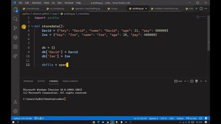
Task: Kill the terminal with trash icon
Action: pyautogui.click(x=196, y=81)
